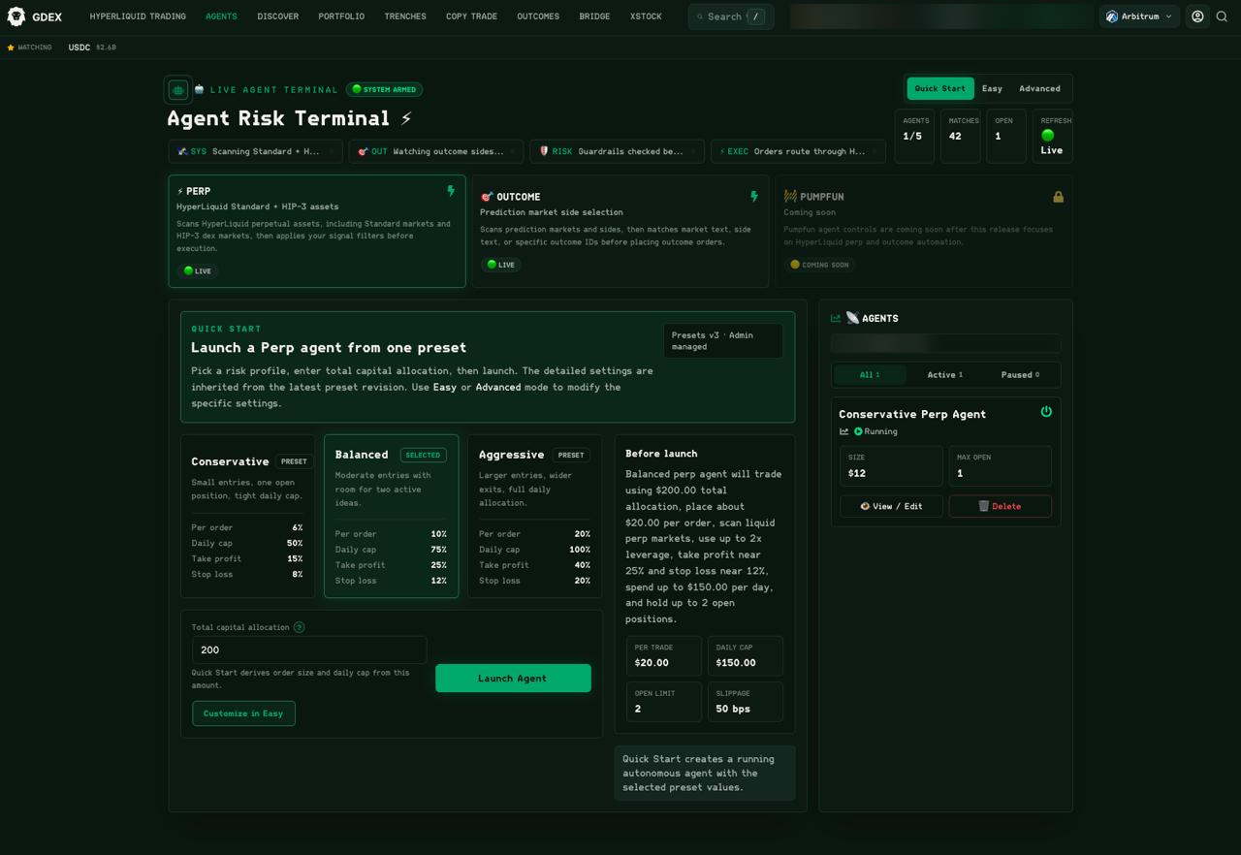Open the Trenches nav item
Screen dimensions: 1241x855
point(405,16)
